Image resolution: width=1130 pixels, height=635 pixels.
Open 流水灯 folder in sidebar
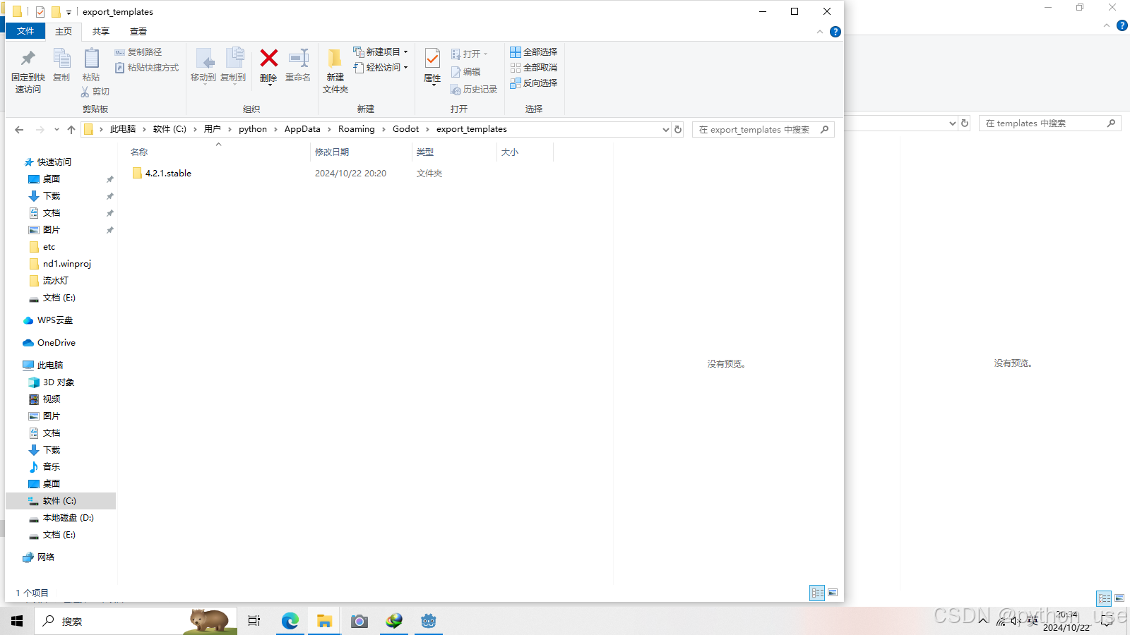click(x=56, y=281)
